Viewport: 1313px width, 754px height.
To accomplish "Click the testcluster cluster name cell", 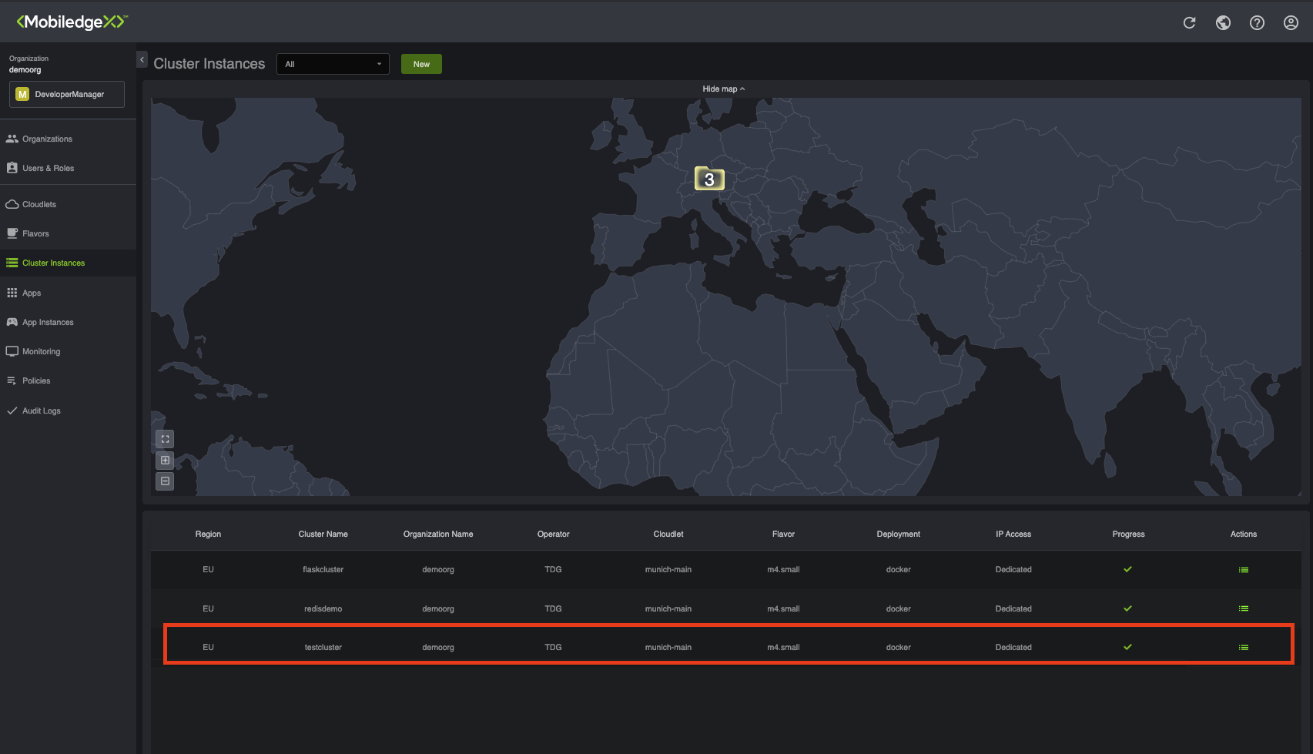I will coord(323,647).
